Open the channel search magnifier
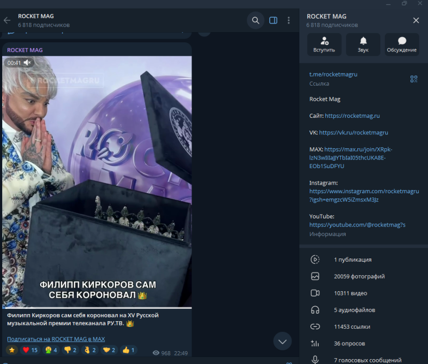The height and width of the screenshot is (364, 428). tap(256, 20)
